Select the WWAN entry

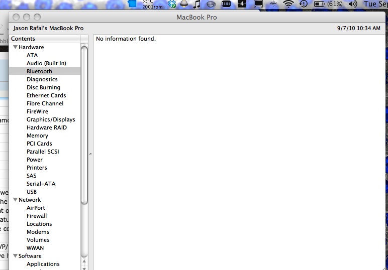point(35,248)
